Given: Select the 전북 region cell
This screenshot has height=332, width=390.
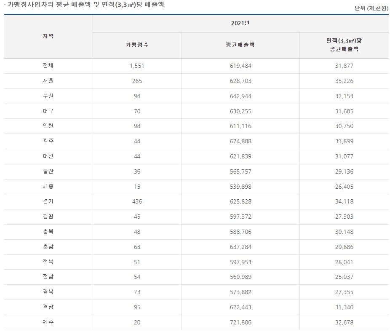Looking at the screenshot, I should click(x=48, y=262).
